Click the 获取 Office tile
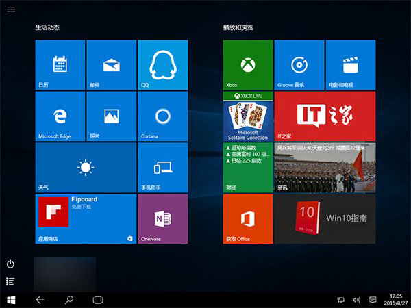This screenshot has height=308, width=411. (x=248, y=219)
